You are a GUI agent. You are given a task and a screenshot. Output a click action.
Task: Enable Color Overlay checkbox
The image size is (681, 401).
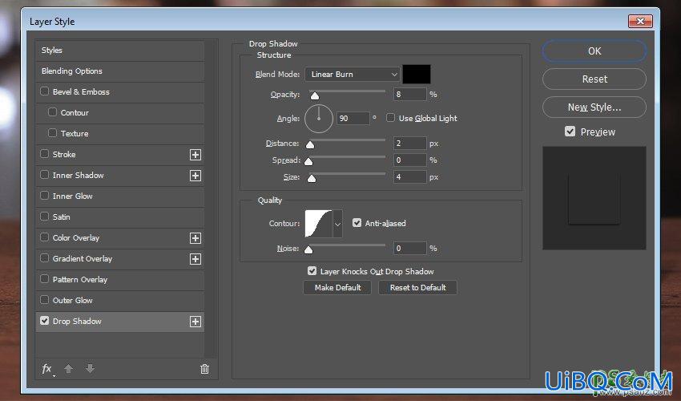pos(44,237)
